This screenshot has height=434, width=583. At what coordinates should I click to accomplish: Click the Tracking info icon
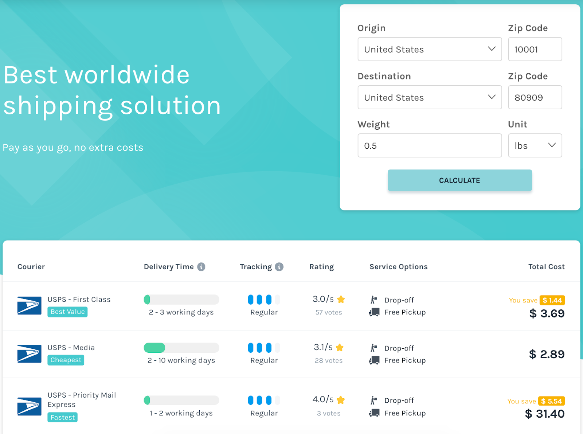point(279,267)
